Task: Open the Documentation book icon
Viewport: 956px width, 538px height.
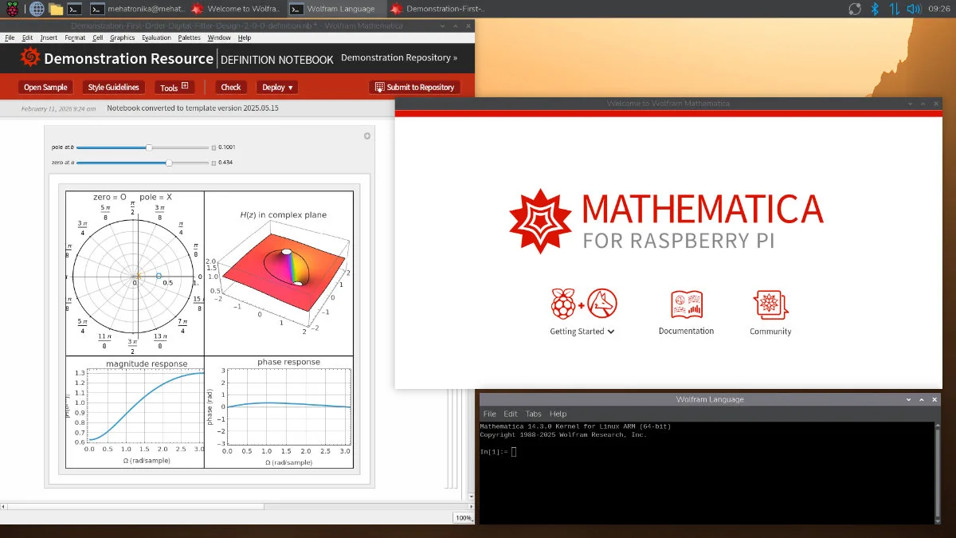Action: pyautogui.click(x=686, y=305)
